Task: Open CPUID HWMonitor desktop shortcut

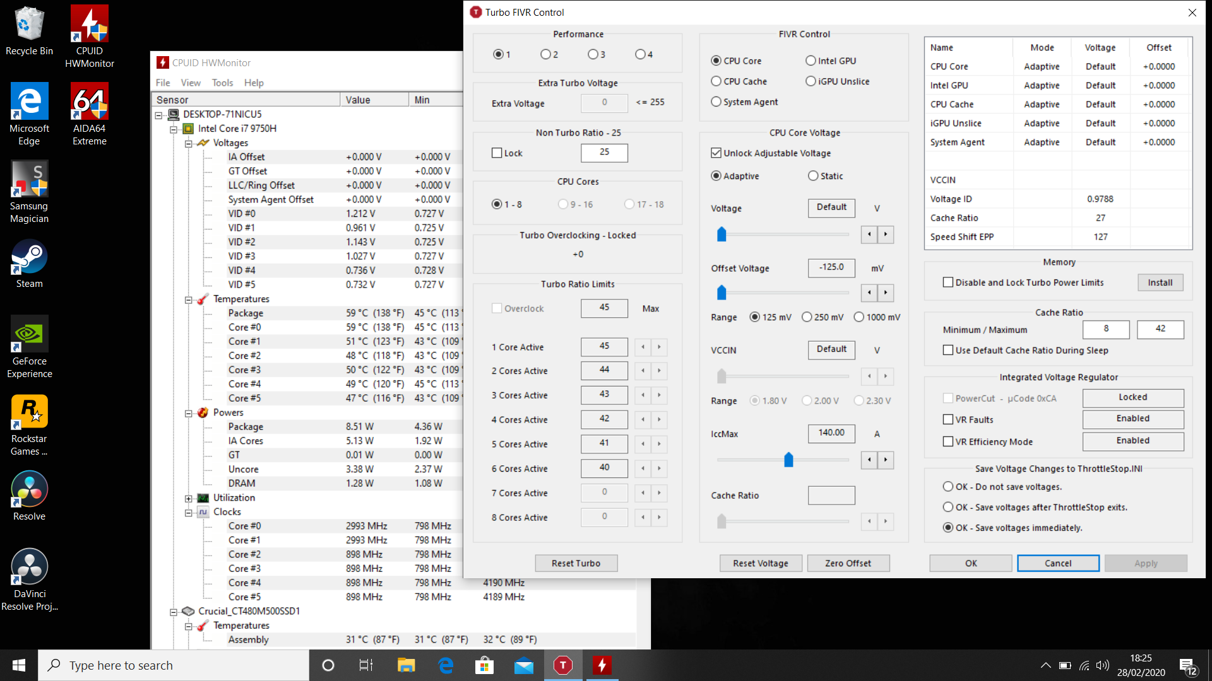Action: point(90,37)
